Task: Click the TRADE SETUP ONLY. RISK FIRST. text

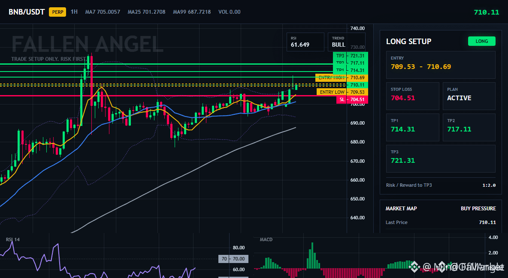Action: [x=48, y=59]
